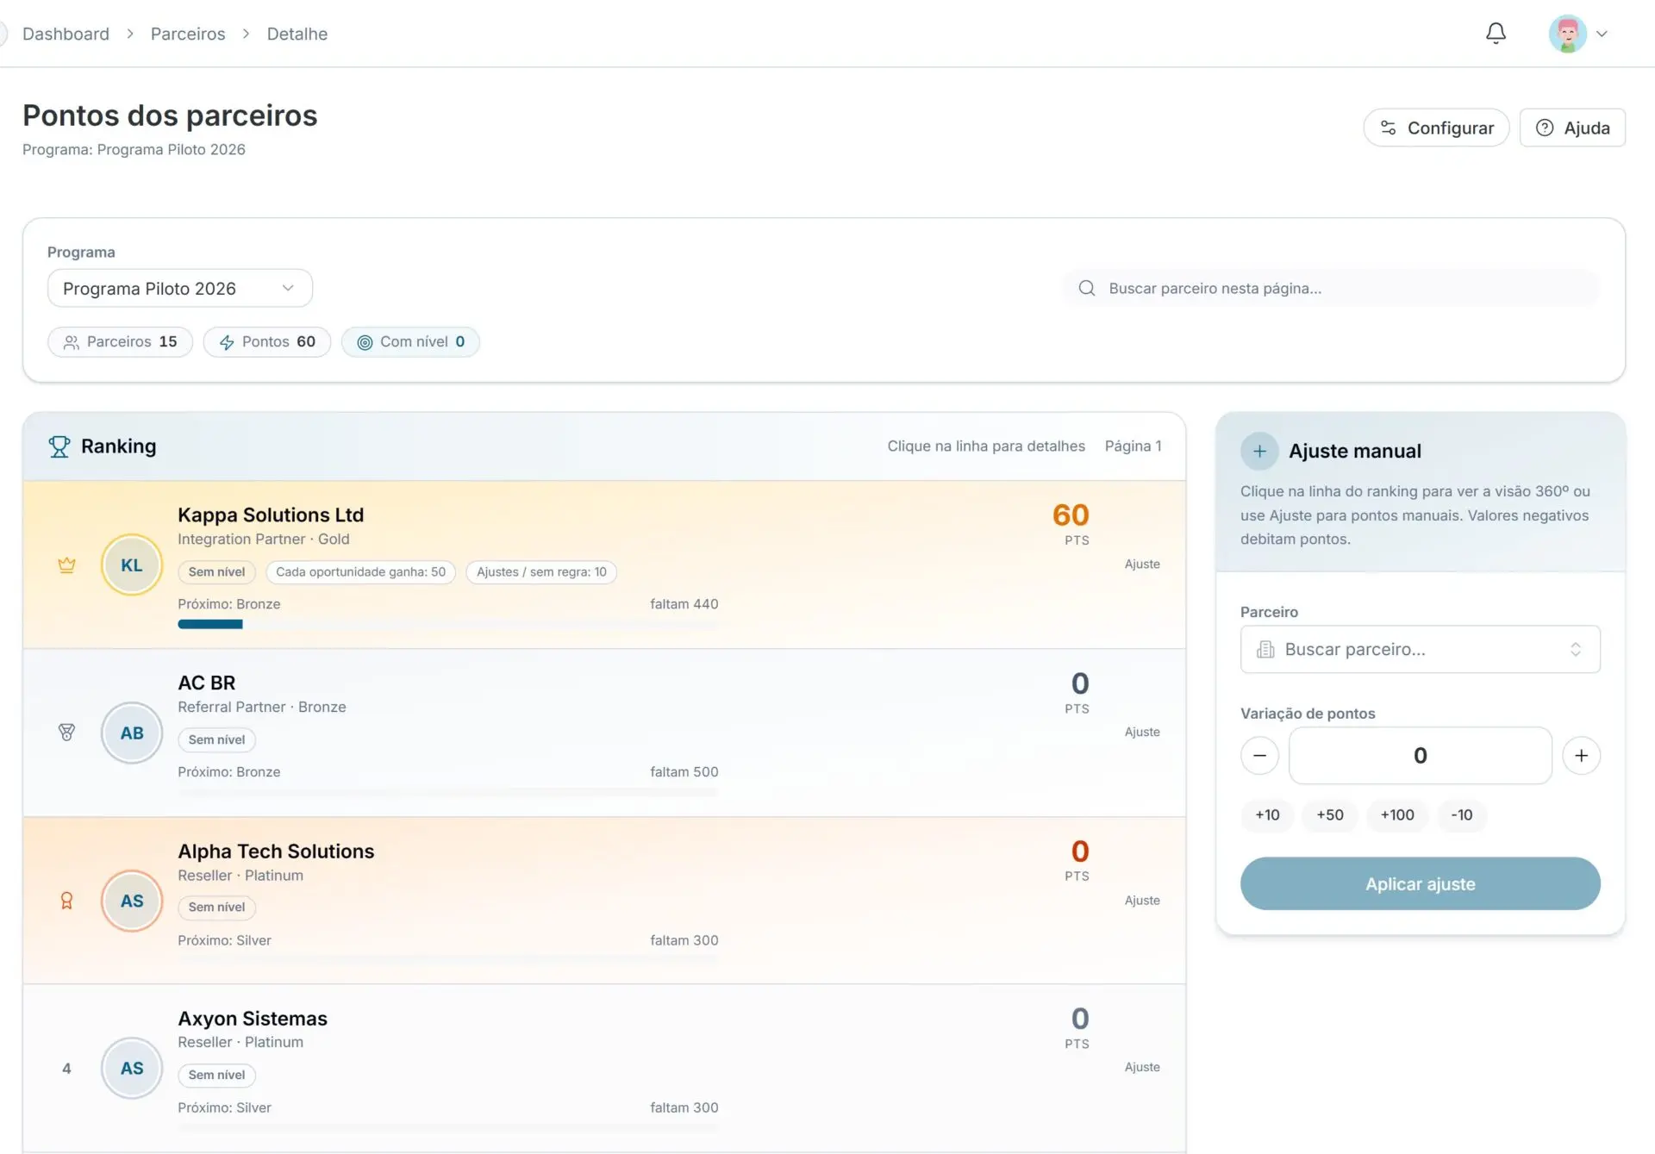
Task: Click the Pontos 60 stat chip
Action: [267, 342]
